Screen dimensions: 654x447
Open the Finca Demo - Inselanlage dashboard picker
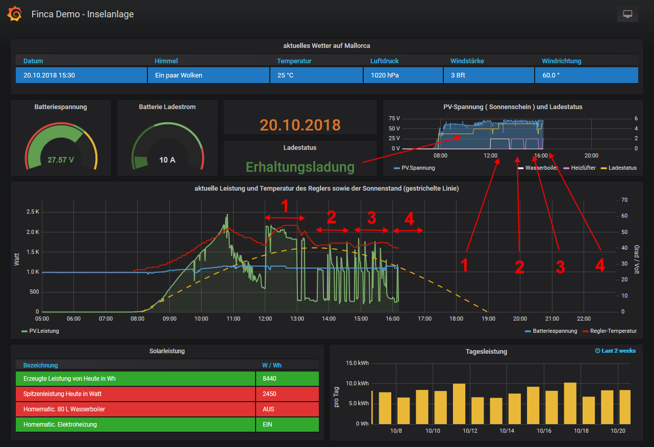(x=82, y=14)
